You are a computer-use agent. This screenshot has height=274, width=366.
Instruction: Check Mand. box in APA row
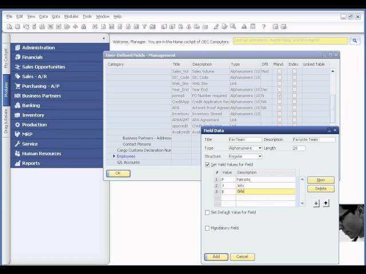(280, 108)
